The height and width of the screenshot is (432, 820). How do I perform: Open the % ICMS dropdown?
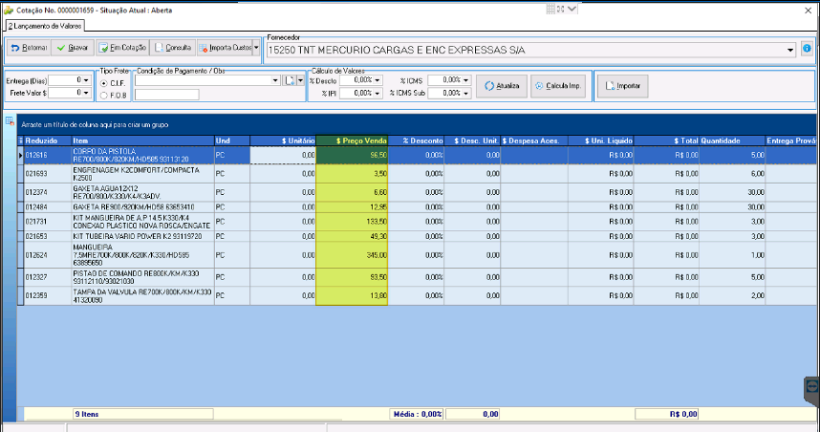(465, 80)
